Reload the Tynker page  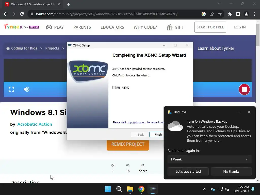(x=22, y=14)
